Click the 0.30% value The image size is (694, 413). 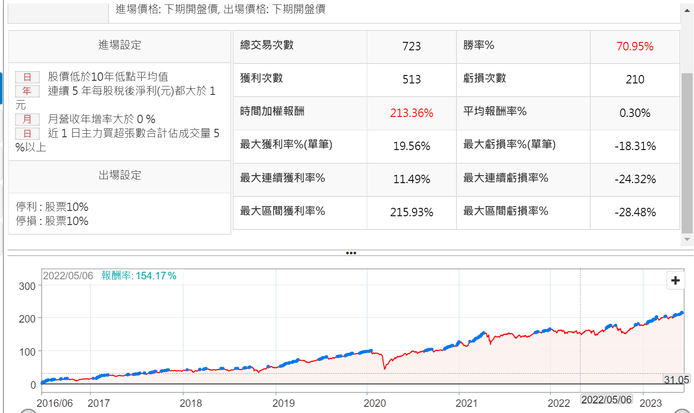click(x=635, y=113)
